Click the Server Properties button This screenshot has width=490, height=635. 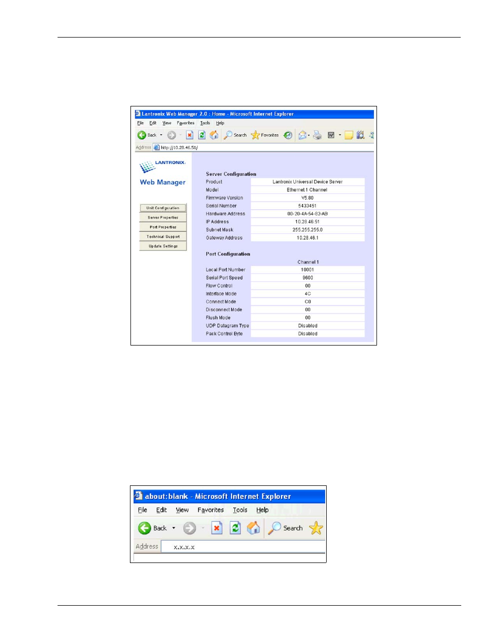163,217
